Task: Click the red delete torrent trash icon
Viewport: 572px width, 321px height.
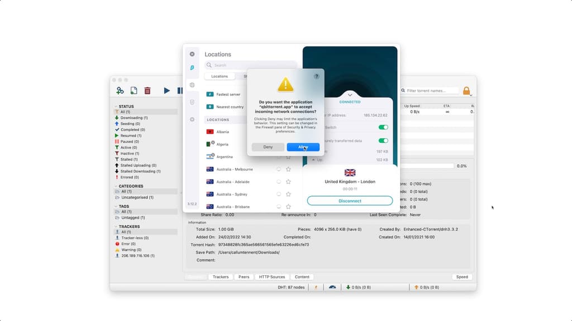Action: (147, 90)
